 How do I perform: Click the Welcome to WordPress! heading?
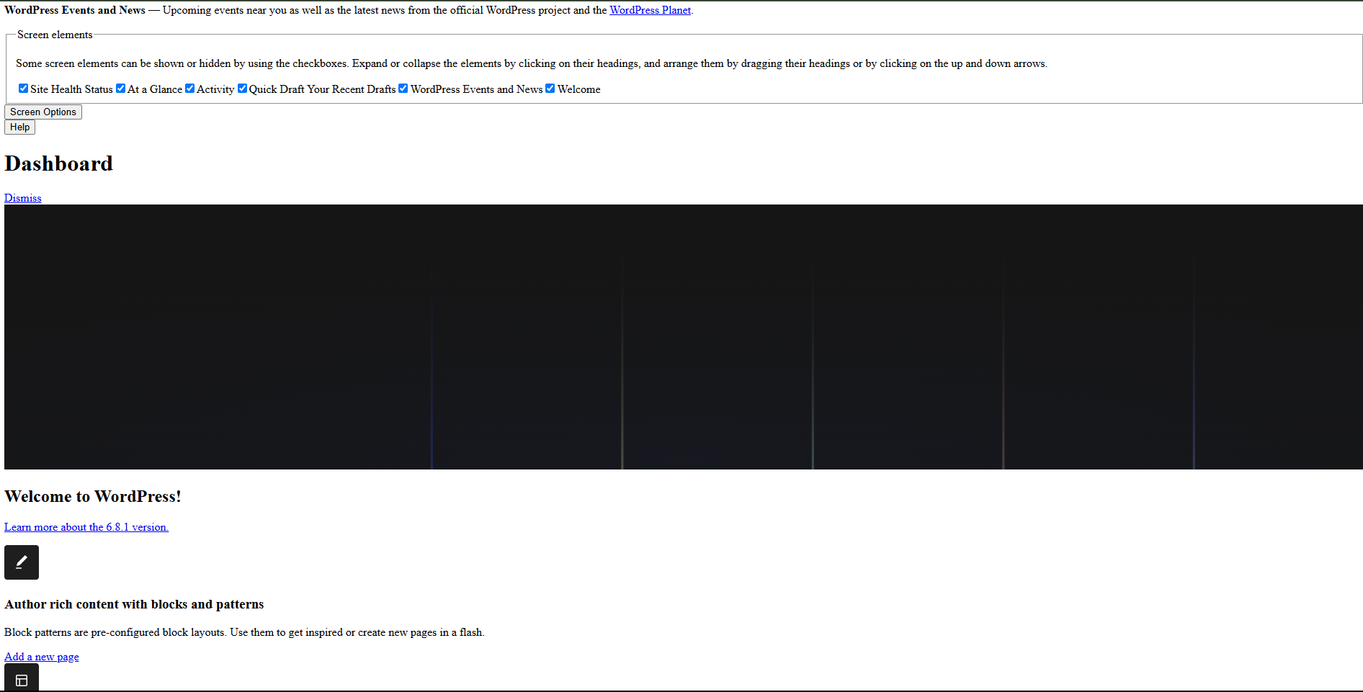(x=93, y=496)
